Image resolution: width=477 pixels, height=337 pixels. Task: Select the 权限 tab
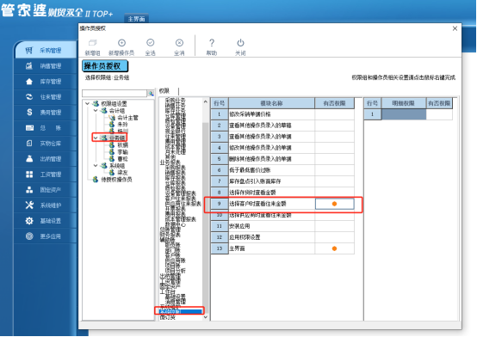(x=164, y=91)
